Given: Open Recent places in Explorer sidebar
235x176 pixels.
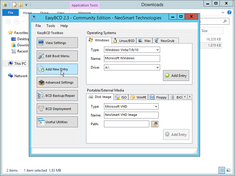Looking at the screenshot, I should (x=20, y=51).
